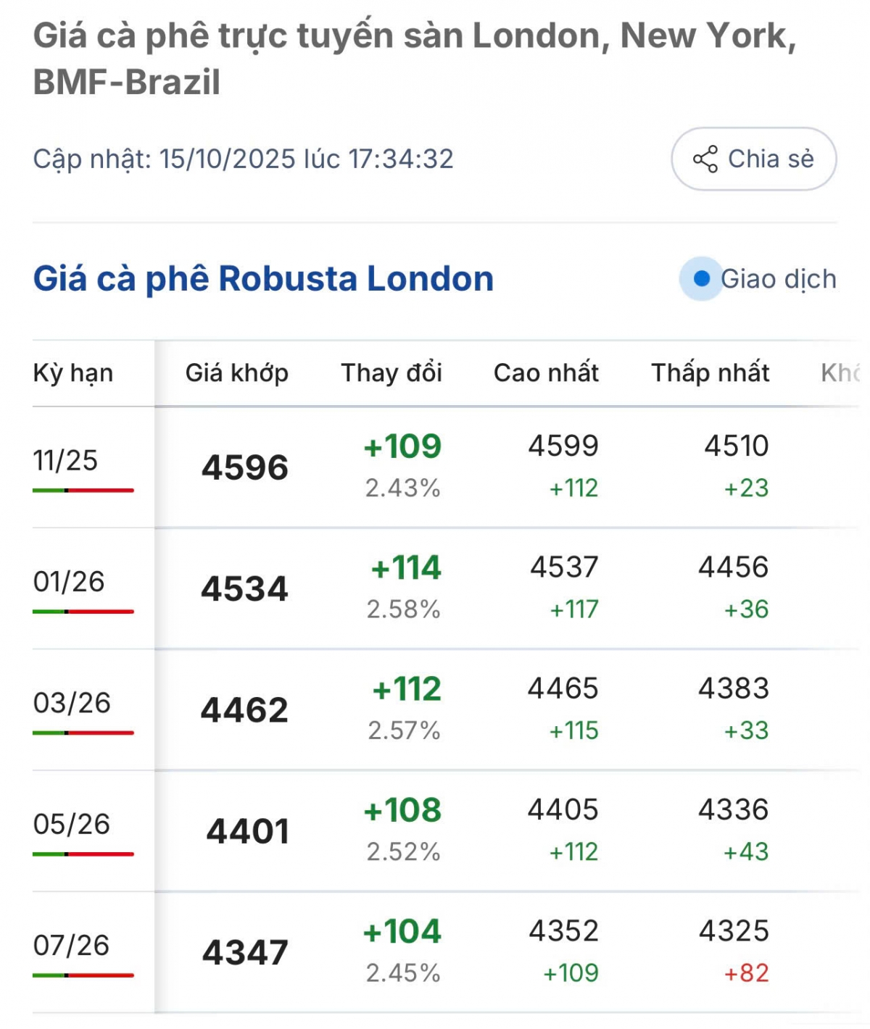
Task: Tap the Giao dịch status label
Action: pyautogui.click(x=778, y=279)
